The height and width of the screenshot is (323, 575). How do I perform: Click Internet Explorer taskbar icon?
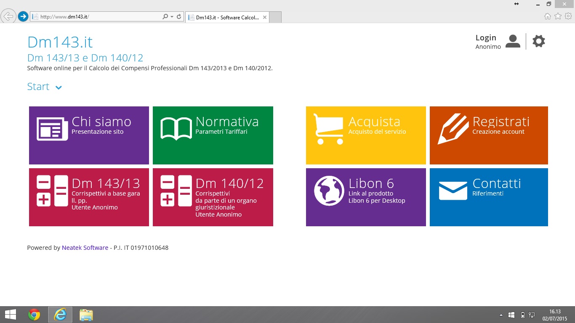coord(60,315)
